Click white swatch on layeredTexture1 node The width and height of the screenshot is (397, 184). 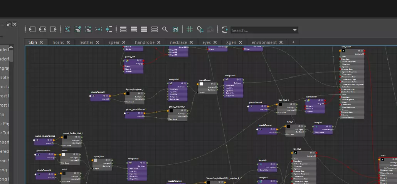[201, 84]
